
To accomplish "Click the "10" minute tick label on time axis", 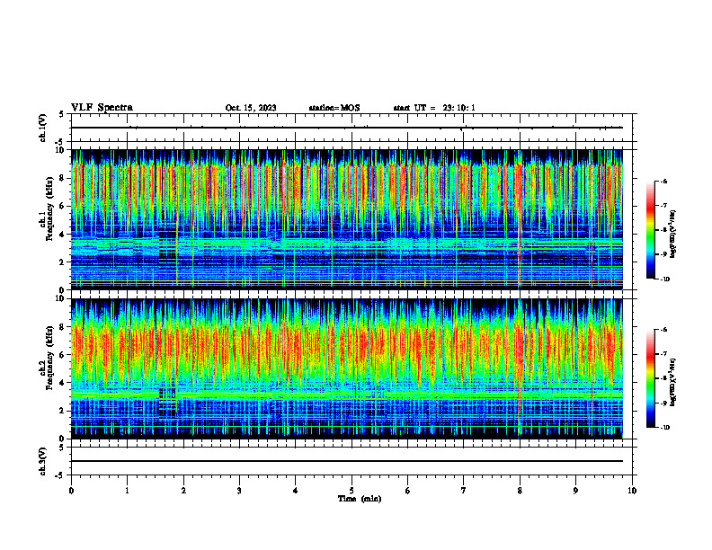I will pos(632,491).
